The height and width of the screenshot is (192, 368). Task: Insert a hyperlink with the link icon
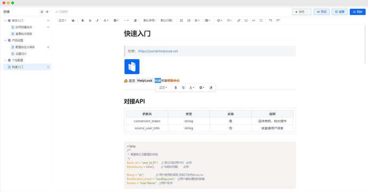coord(238,21)
